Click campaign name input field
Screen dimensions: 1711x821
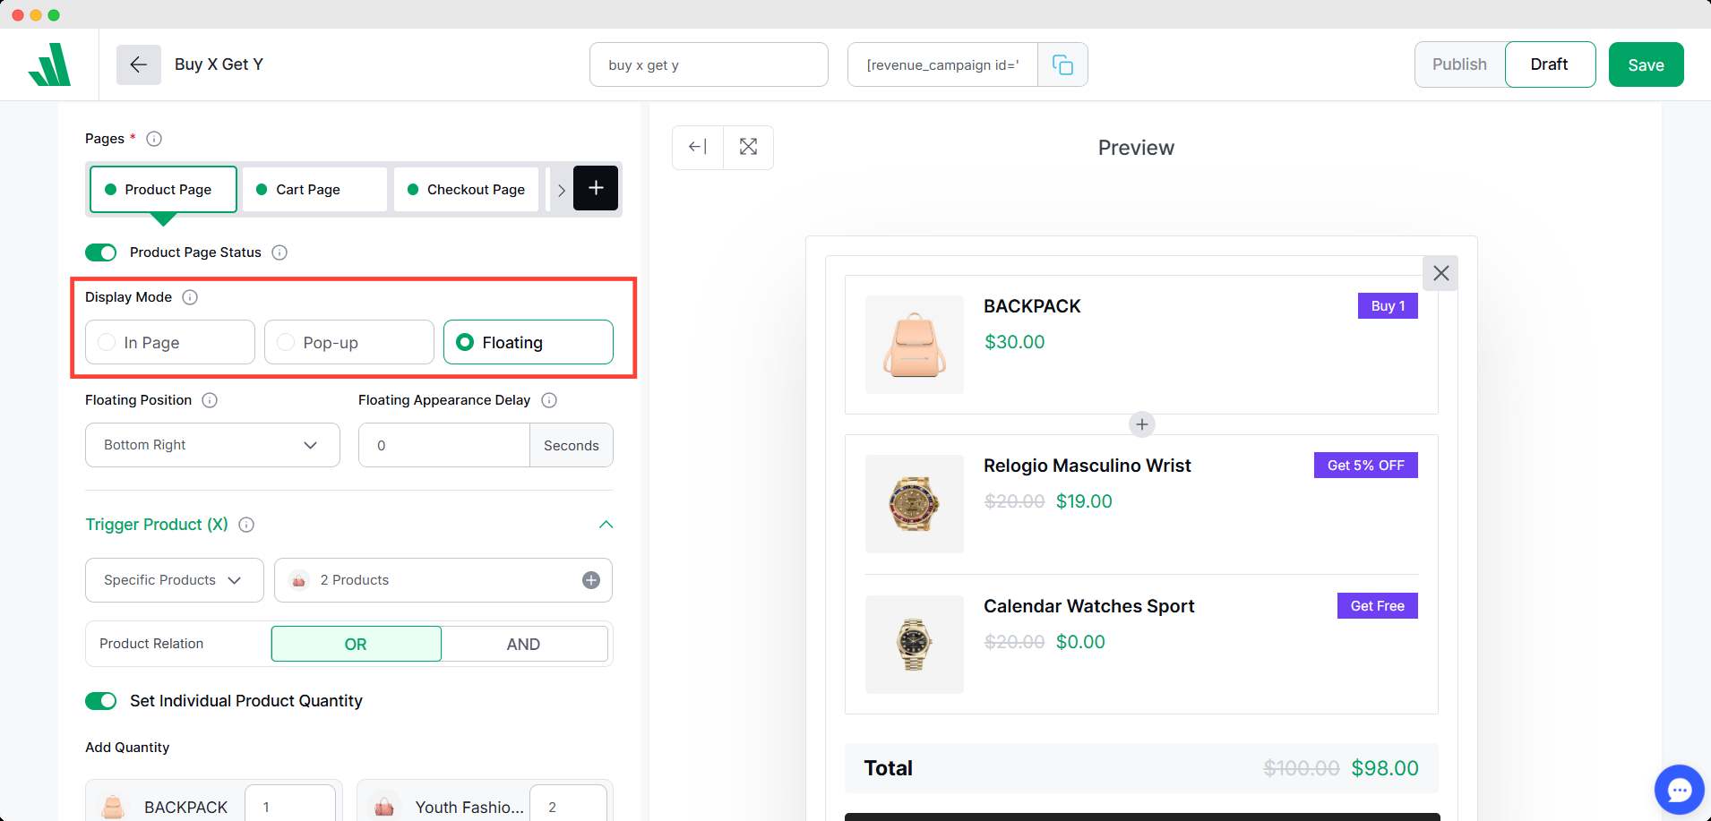click(x=709, y=64)
